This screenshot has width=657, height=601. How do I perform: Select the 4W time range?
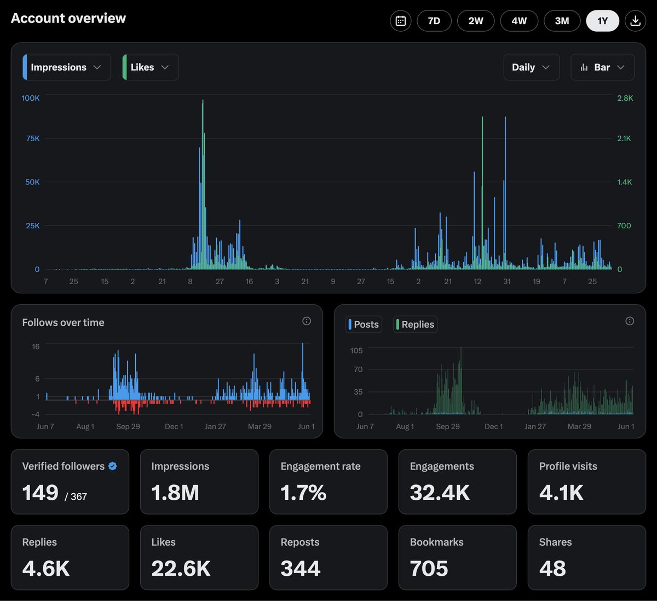coord(519,21)
